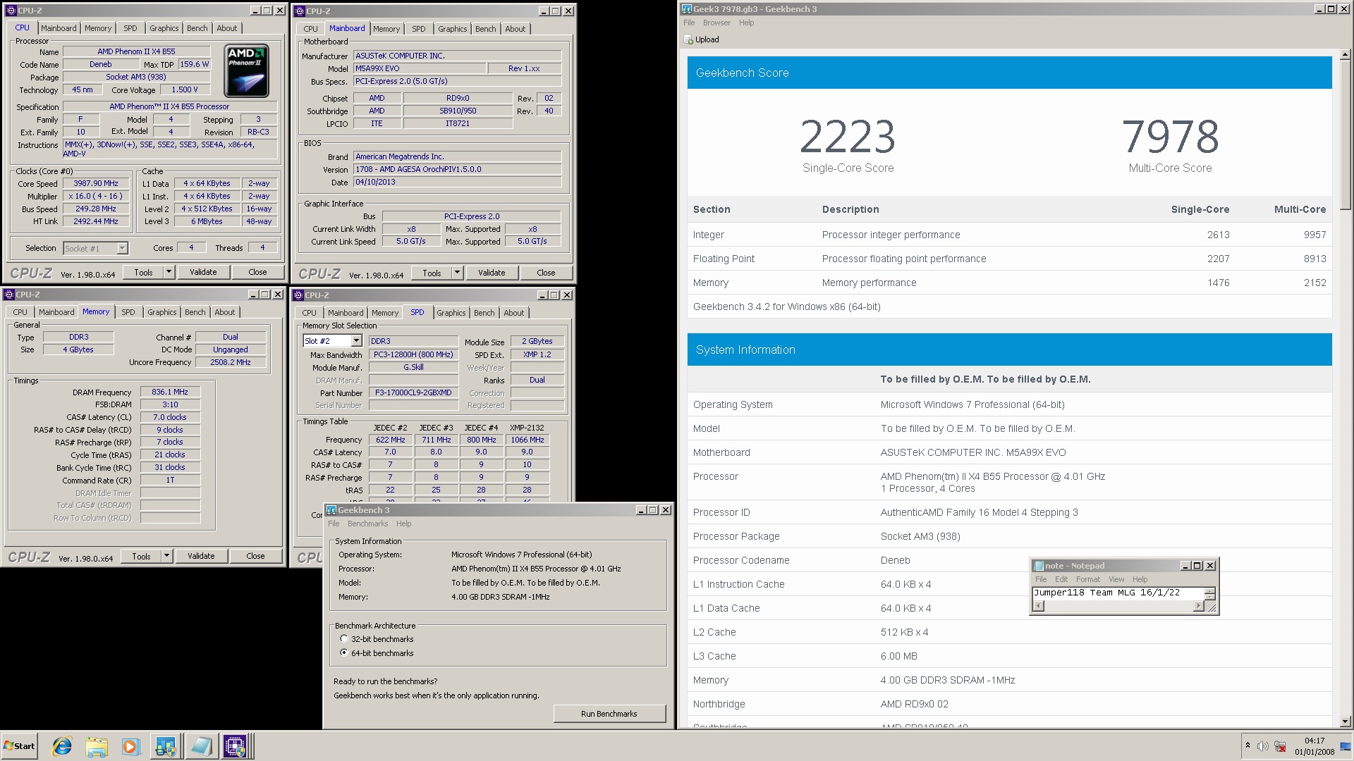The width and height of the screenshot is (1354, 761).
Task: Open Windows Explorer folder icon in taskbar
Action: coord(97,746)
